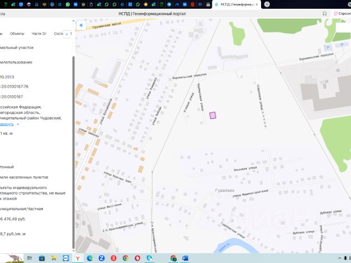Click the highlighted purple land parcel
Image resolution: width=351 pixels, height=263 pixels.
coord(213,116)
